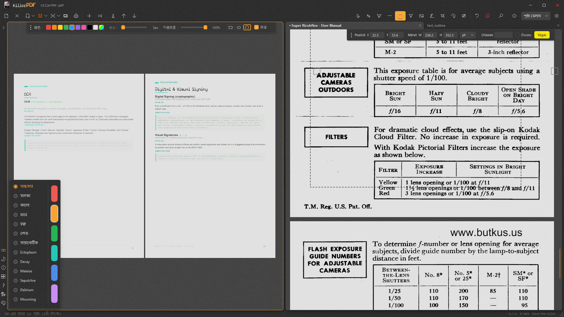The height and width of the screenshot is (317, 564).
Task: Open the help question mark icon
Action: click(x=4, y=285)
